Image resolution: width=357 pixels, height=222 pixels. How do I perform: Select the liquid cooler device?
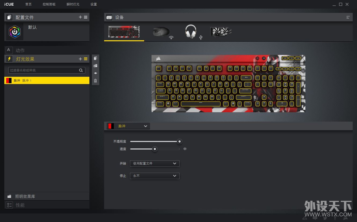click(x=221, y=32)
